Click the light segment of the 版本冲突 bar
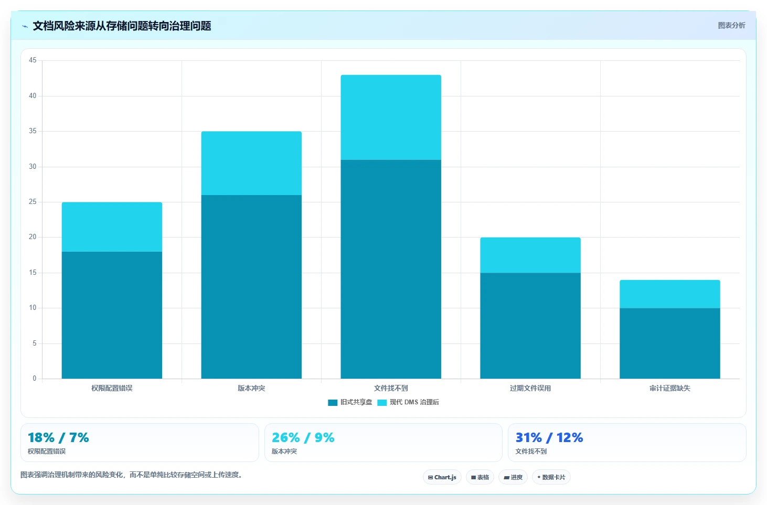The width and height of the screenshot is (767, 505). click(x=251, y=163)
